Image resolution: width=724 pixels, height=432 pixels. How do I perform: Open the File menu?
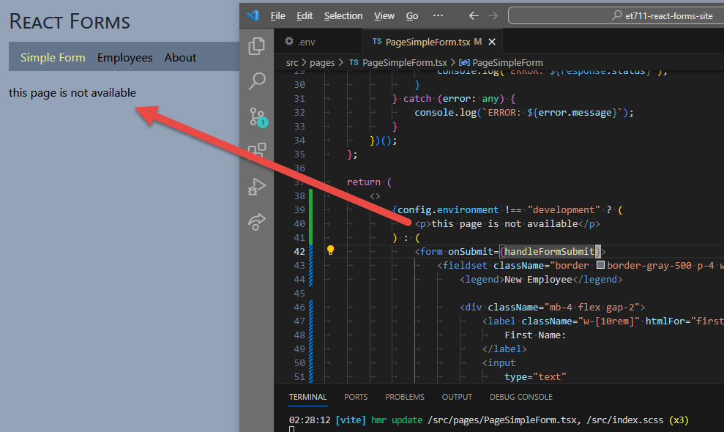277,15
